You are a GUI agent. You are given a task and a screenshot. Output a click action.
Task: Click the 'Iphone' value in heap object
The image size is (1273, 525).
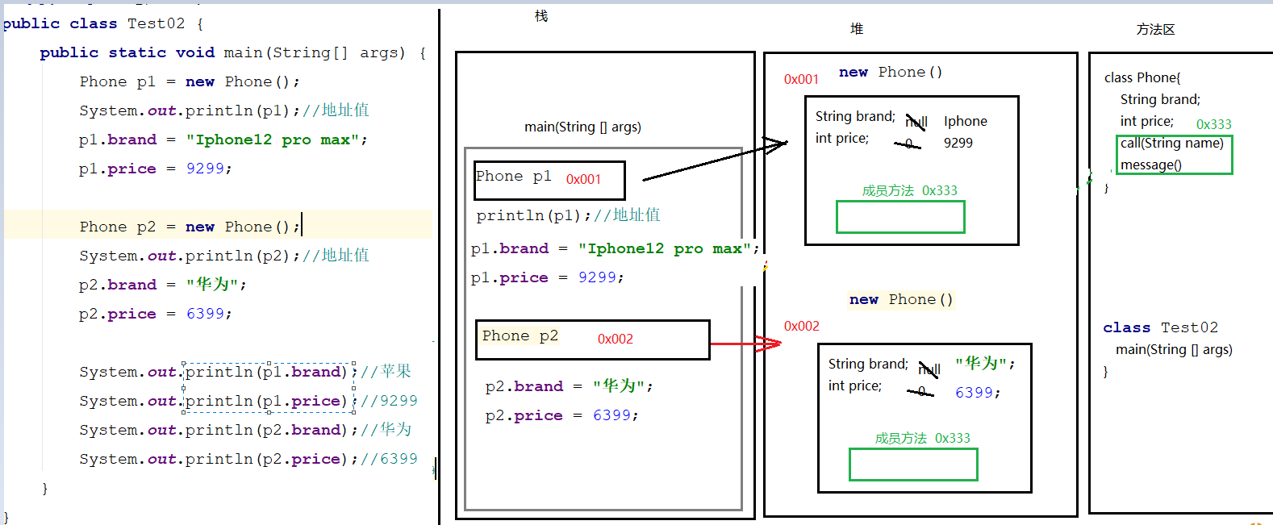click(966, 121)
